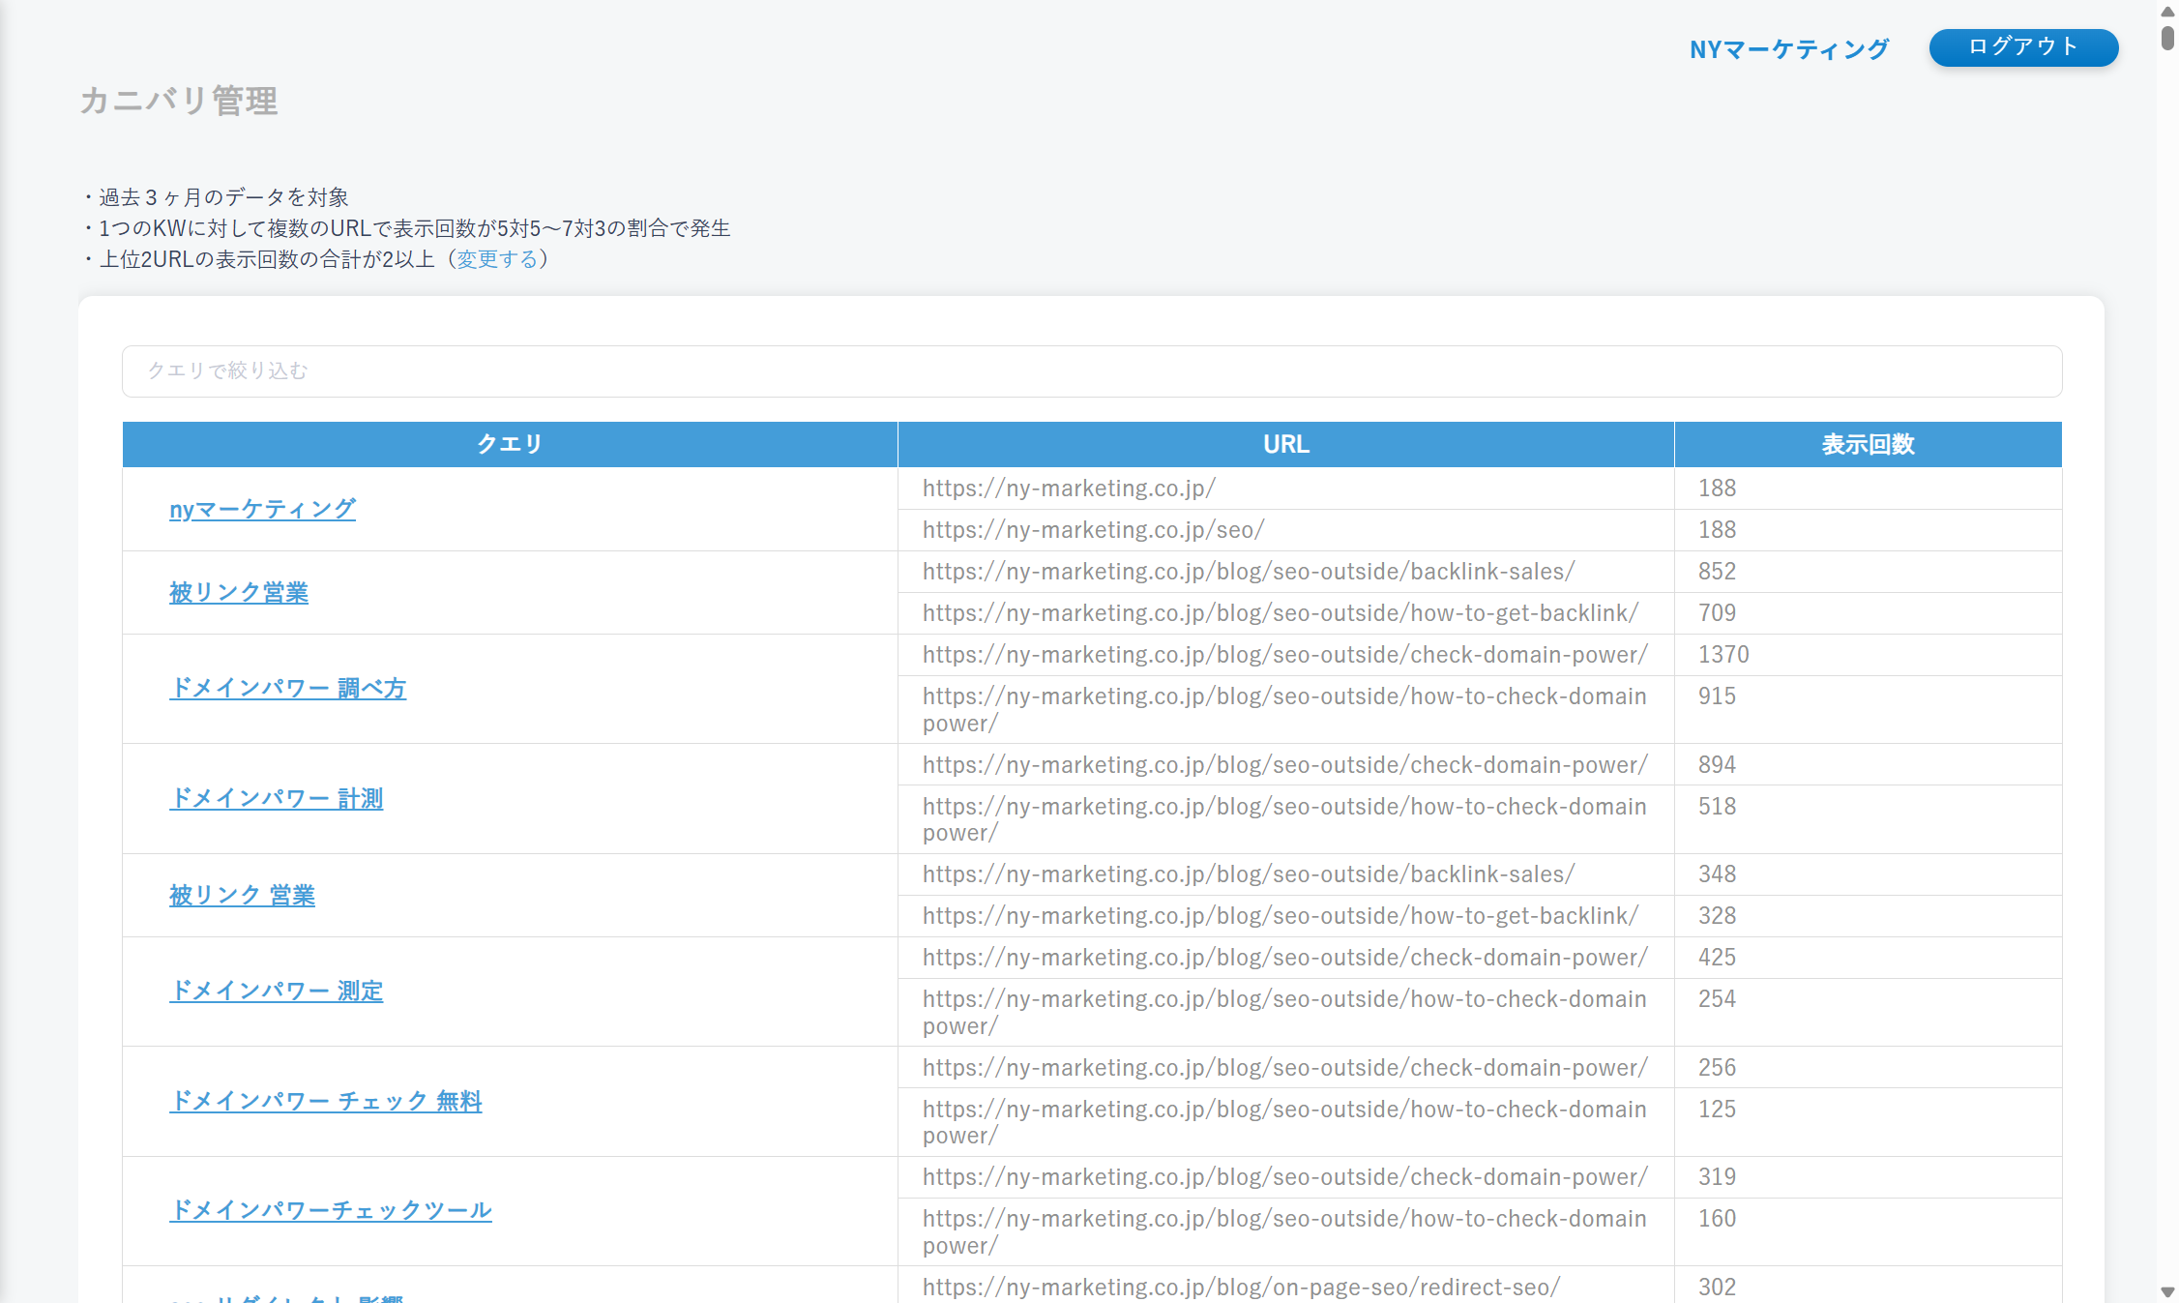Open the ドメインパワー 計測 query link
Screen dimensions: 2179x1303
(276, 798)
